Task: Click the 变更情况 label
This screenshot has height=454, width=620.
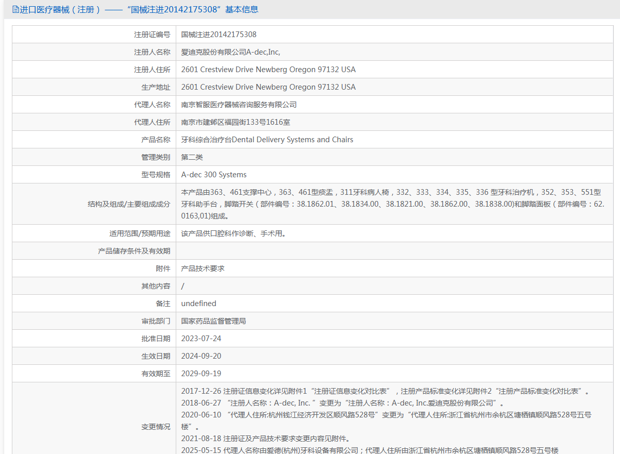Action: coord(156,427)
